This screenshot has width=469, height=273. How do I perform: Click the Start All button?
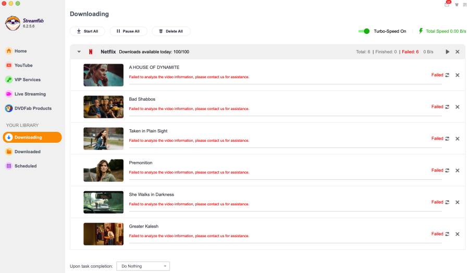click(x=87, y=31)
